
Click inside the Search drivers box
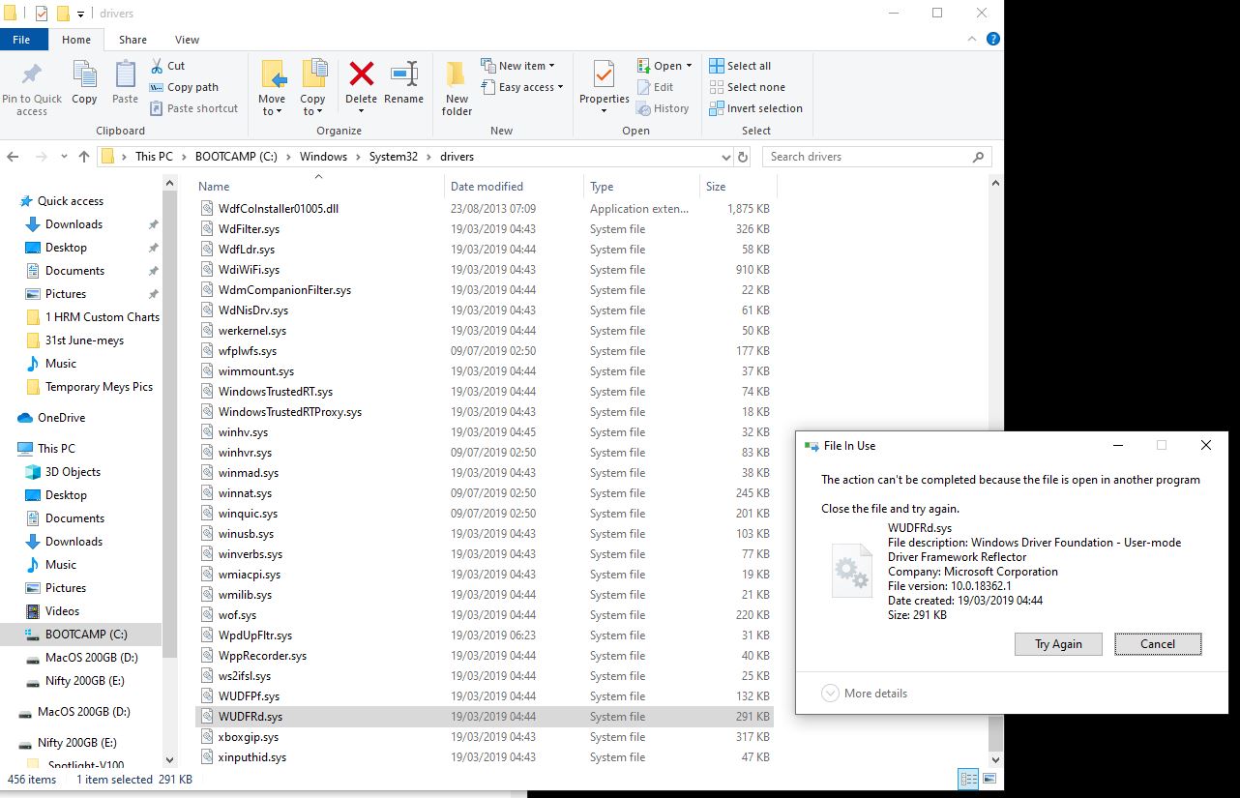coord(871,156)
